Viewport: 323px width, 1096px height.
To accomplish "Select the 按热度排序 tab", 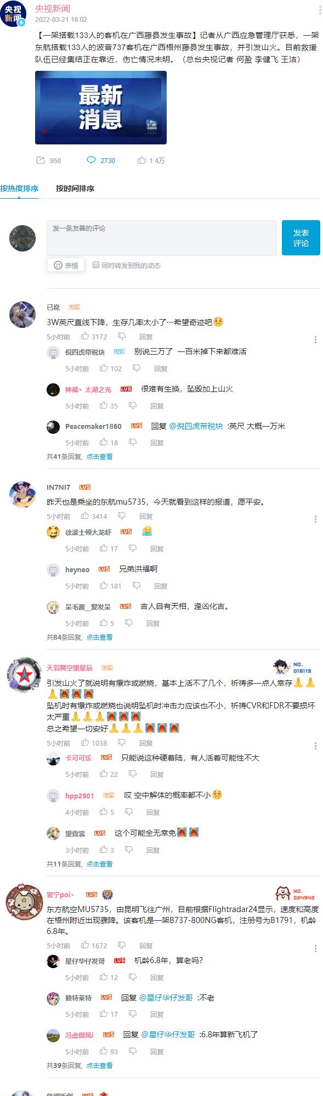I will click(19, 188).
